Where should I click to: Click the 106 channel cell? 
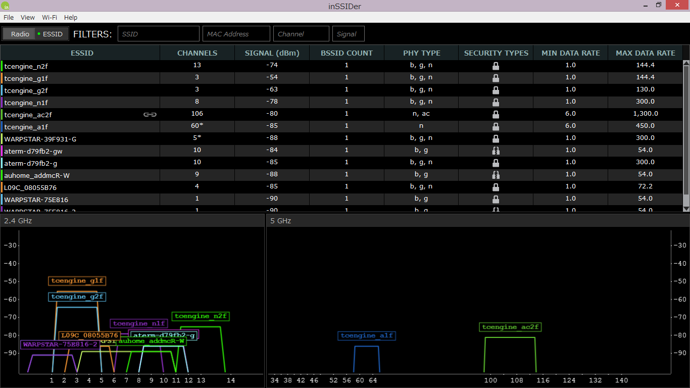197,114
